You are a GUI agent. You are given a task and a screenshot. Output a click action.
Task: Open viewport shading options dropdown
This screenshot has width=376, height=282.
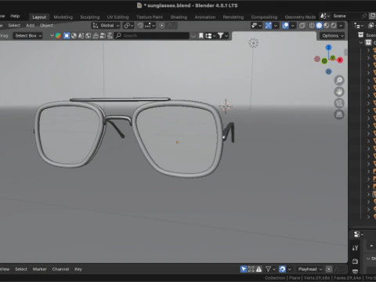tap(341, 25)
